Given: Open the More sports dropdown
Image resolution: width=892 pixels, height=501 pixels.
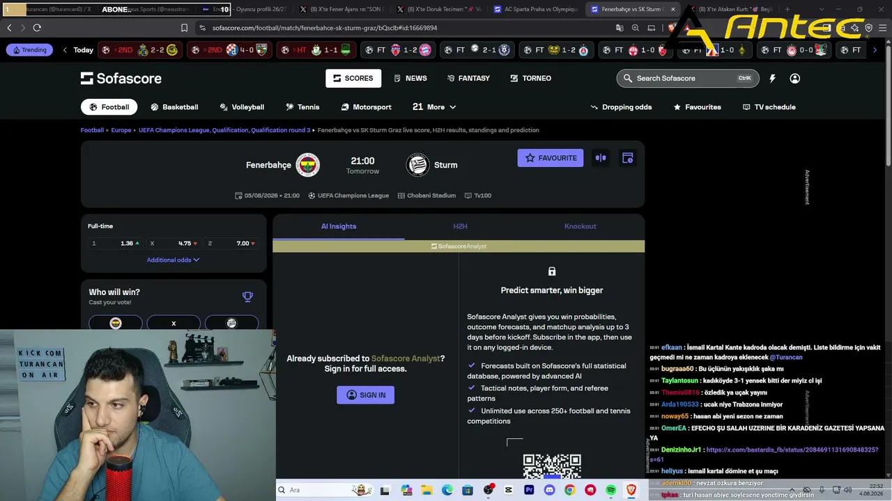Looking at the screenshot, I should coord(434,107).
